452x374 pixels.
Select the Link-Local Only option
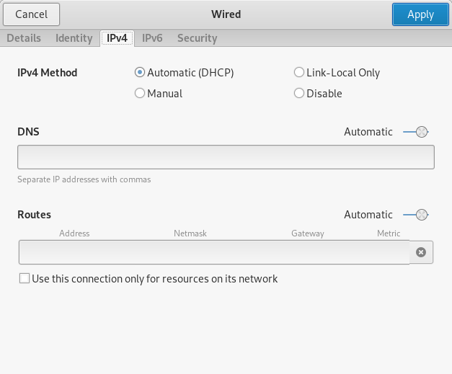pos(299,72)
